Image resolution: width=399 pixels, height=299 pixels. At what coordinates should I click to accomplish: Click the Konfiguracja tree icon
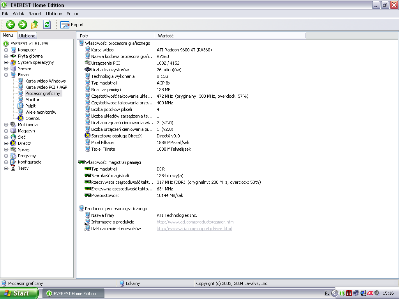(x=13, y=162)
